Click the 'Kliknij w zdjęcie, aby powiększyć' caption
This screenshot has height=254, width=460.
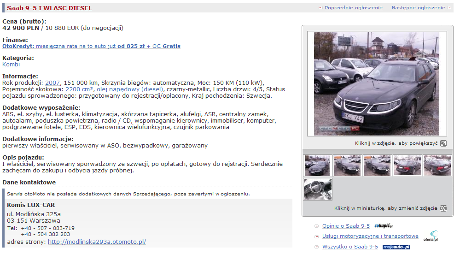click(396, 143)
